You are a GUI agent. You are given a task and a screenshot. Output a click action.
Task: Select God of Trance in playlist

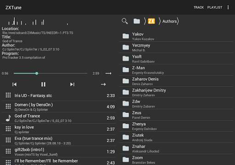pyautogui.click(x=59, y=118)
